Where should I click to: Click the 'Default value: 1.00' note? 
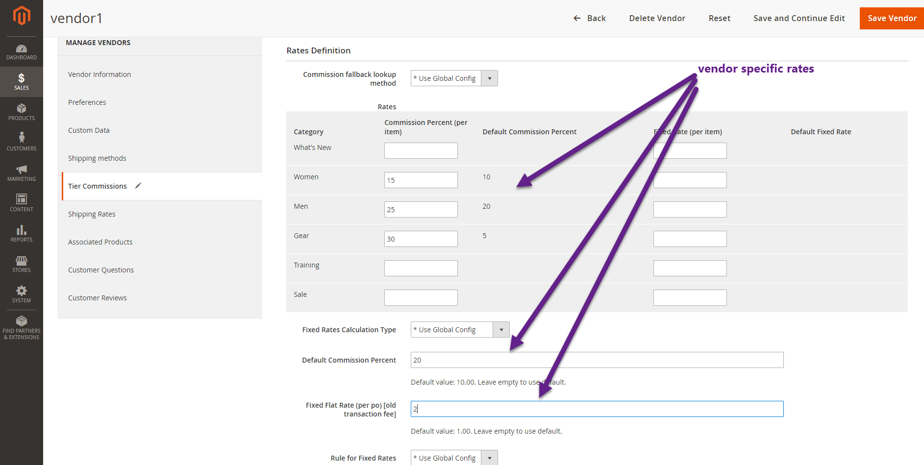486,431
